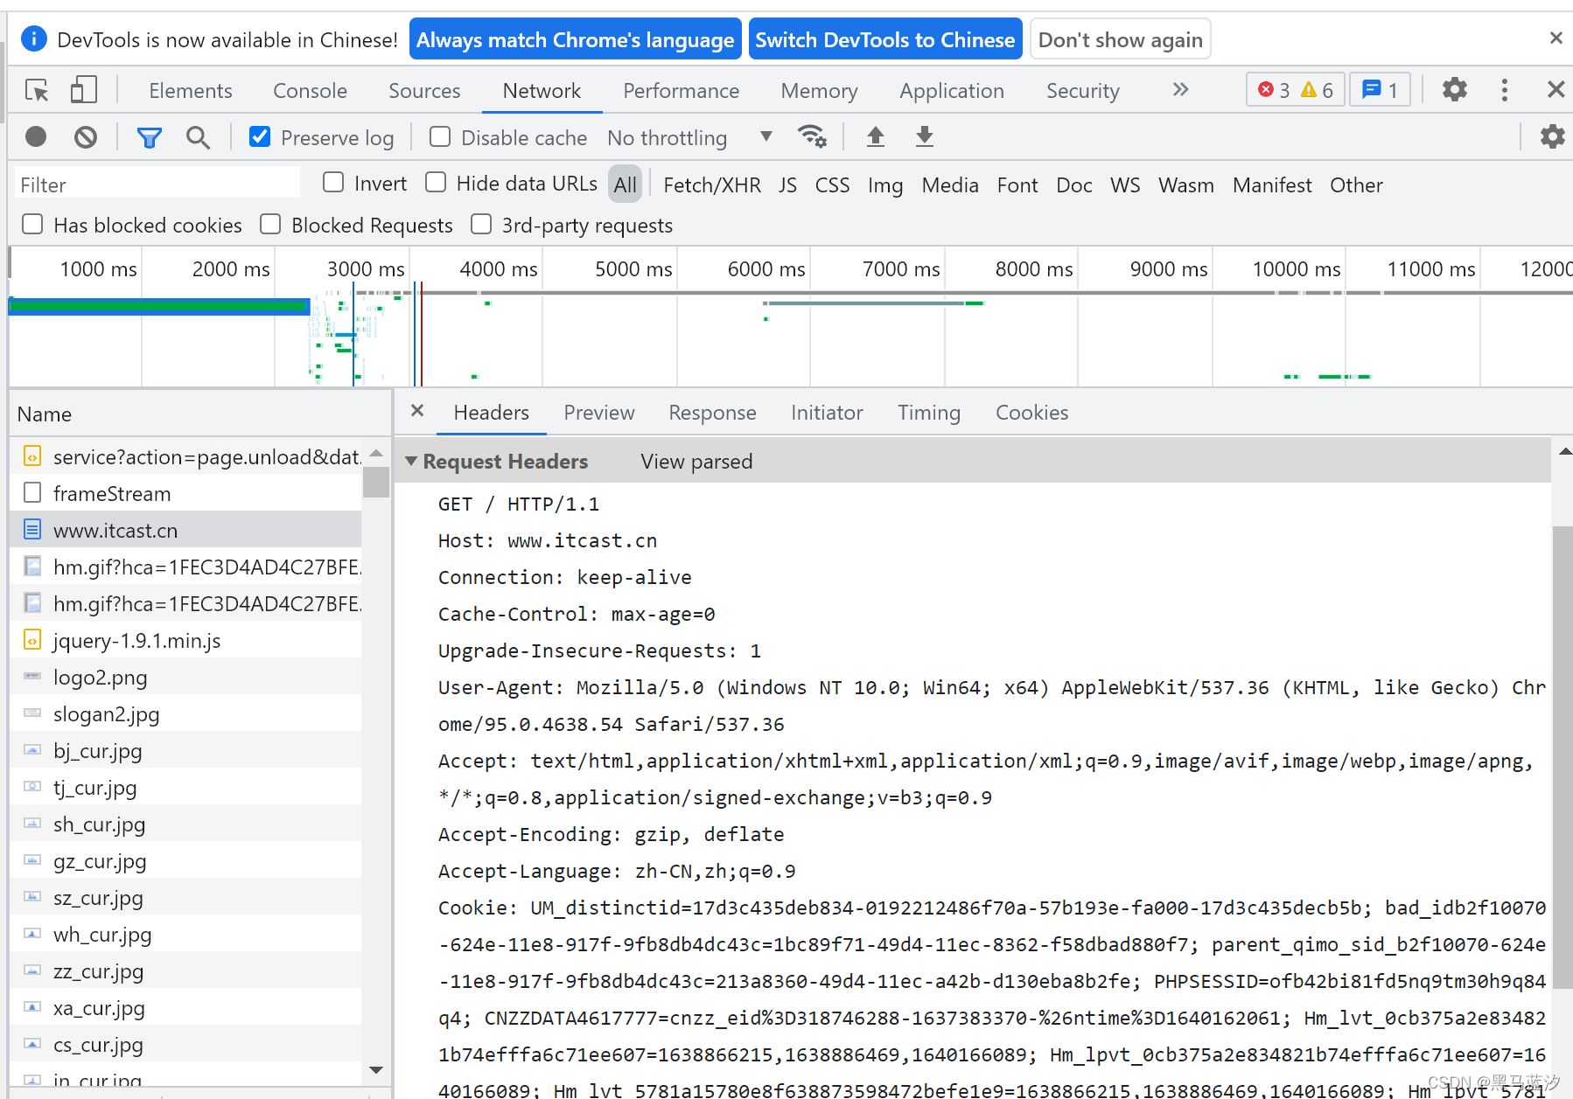
Task: Open the No throttling dropdown
Action: coord(689,138)
